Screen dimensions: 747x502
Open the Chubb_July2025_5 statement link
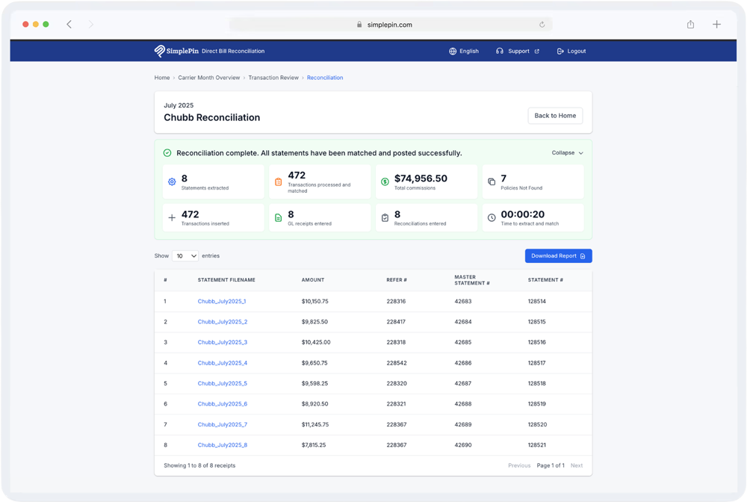click(223, 383)
